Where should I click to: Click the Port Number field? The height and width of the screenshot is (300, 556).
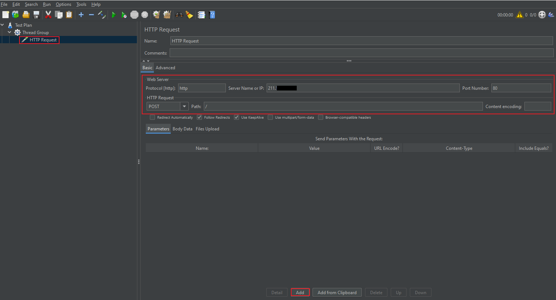click(521, 88)
